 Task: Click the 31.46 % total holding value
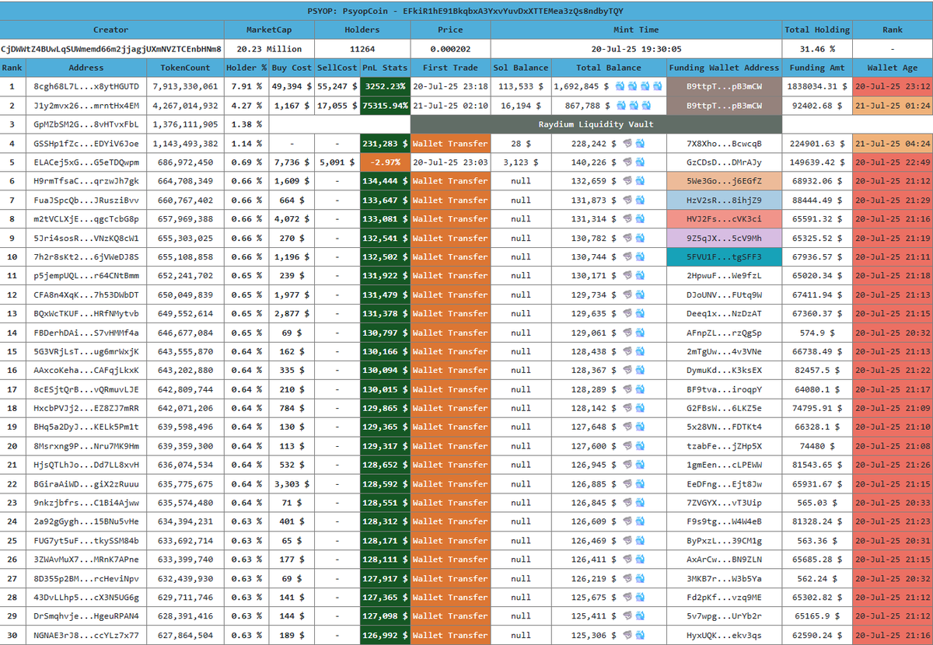tap(816, 48)
